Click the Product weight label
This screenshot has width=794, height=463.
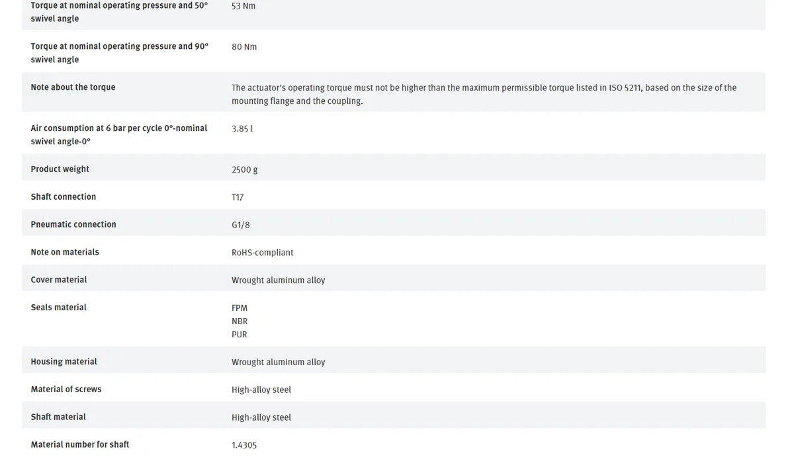pyautogui.click(x=60, y=169)
